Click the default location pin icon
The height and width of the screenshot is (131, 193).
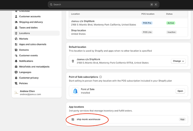pyautogui.click(x=73, y=61)
